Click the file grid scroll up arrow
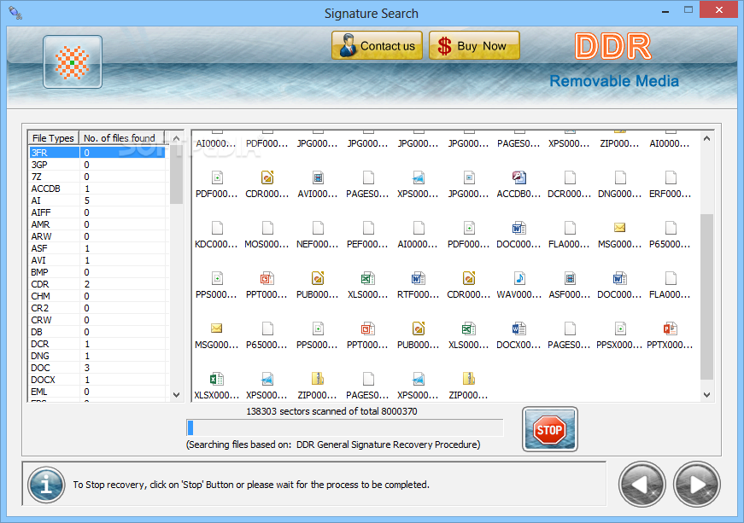 pos(706,138)
